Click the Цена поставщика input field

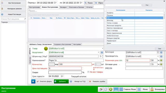pyautogui.click(x=65, y=68)
